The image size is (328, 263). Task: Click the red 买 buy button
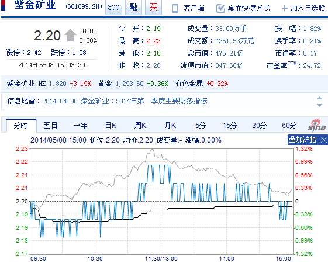153,8
